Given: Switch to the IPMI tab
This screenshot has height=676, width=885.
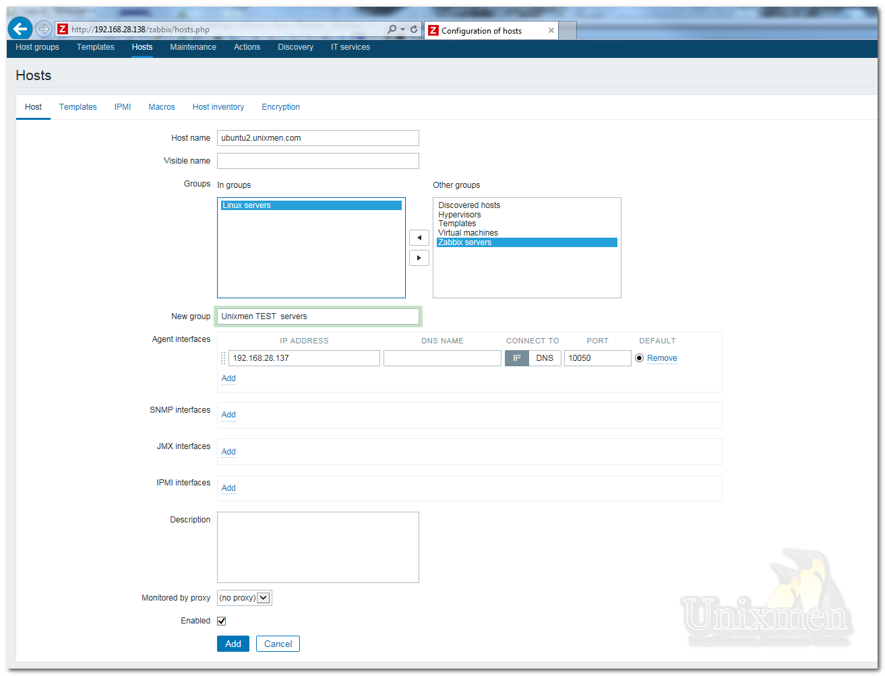Looking at the screenshot, I should [x=123, y=107].
